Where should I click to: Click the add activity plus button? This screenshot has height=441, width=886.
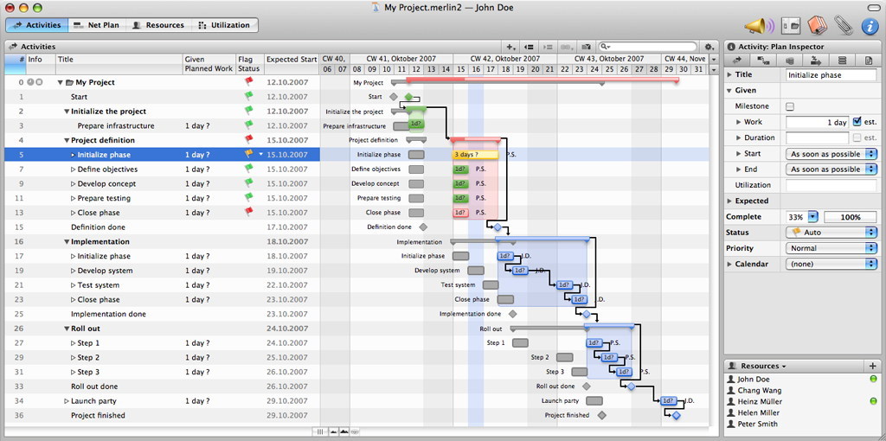click(x=510, y=47)
